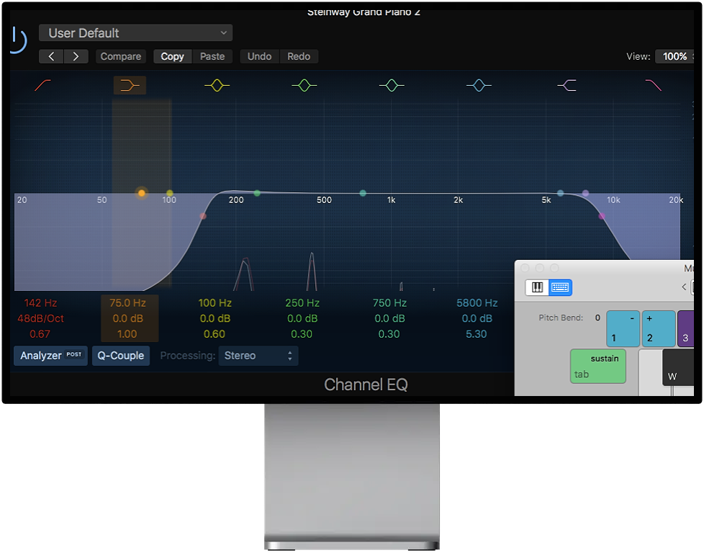Click the 48dB/Oct slope value
This screenshot has height=553, width=704.
(x=40, y=319)
